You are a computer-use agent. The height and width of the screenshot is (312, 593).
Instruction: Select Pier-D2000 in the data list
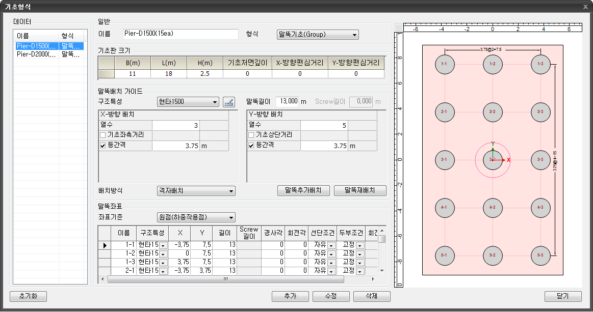(x=36, y=54)
